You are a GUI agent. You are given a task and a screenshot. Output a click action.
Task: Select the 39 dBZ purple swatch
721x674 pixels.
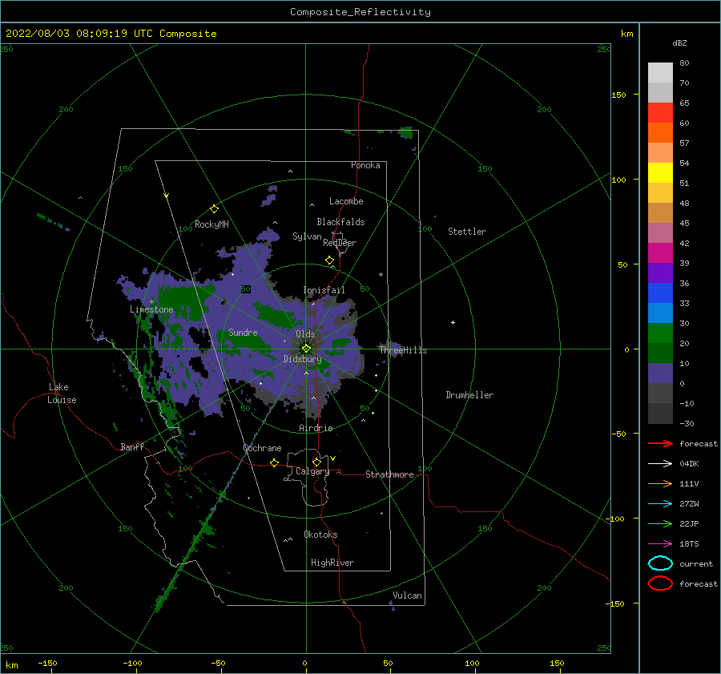pos(660,272)
